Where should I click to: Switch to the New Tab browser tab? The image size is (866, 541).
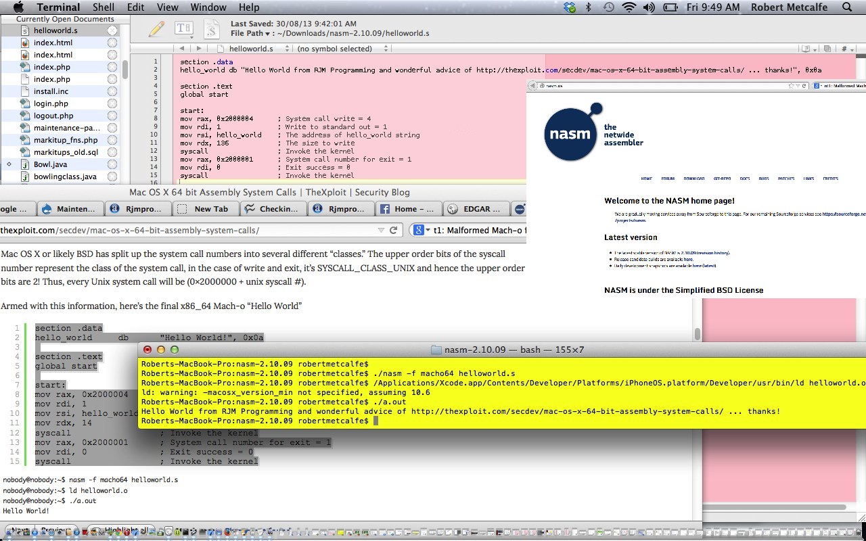point(206,209)
